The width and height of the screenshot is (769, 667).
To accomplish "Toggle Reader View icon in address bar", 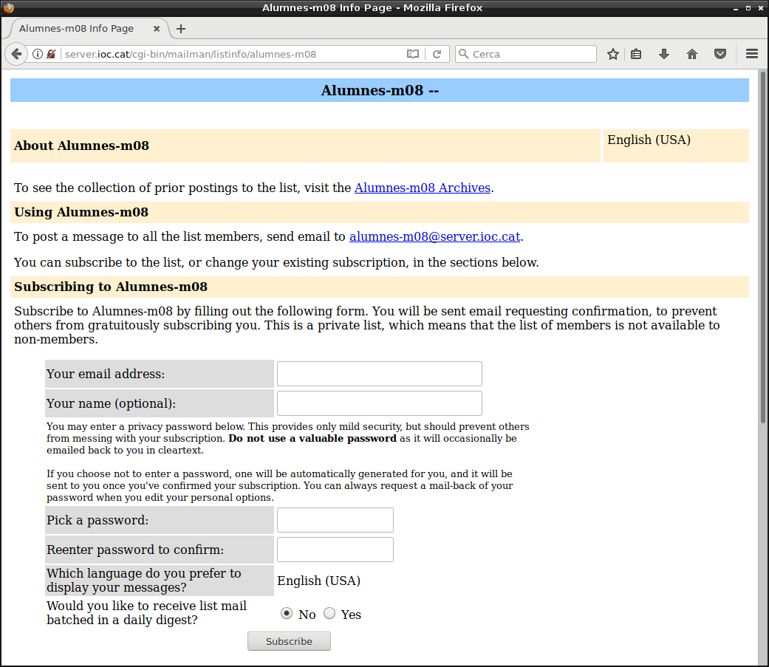I will click(x=413, y=54).
